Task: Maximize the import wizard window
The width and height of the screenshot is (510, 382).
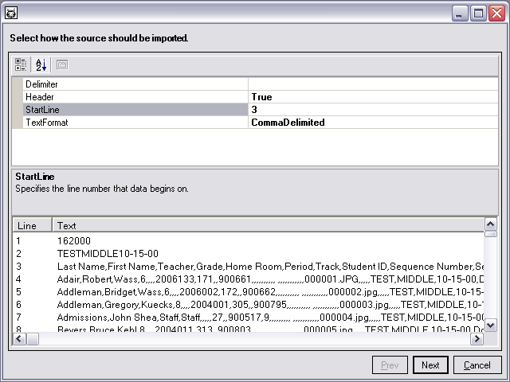Action: click(479, 13)
